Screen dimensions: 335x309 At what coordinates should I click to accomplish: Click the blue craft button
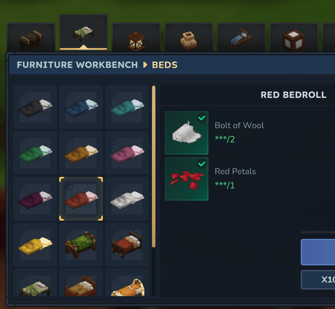318,252
